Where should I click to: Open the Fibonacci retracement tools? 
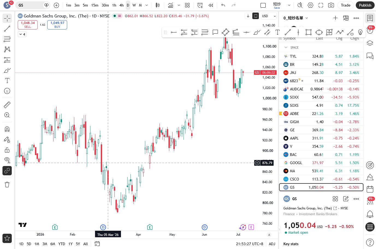click(7, 39)
